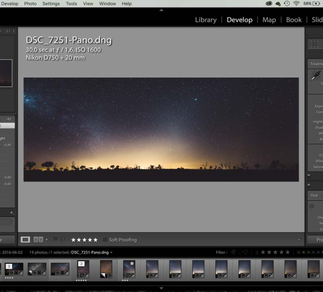
Task: Click stack badge 2 on first filmstrip thumbnail
Action: pos(9,267)
